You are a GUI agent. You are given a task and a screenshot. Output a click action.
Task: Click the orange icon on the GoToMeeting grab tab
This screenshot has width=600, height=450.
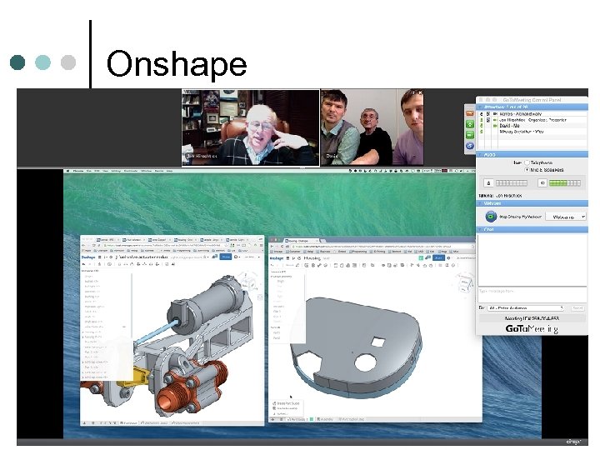pyautogui.click(x=470, y=113)
